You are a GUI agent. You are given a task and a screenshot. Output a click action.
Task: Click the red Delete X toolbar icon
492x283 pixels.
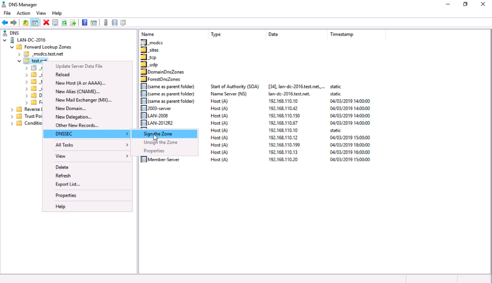(x=46, y=22)
